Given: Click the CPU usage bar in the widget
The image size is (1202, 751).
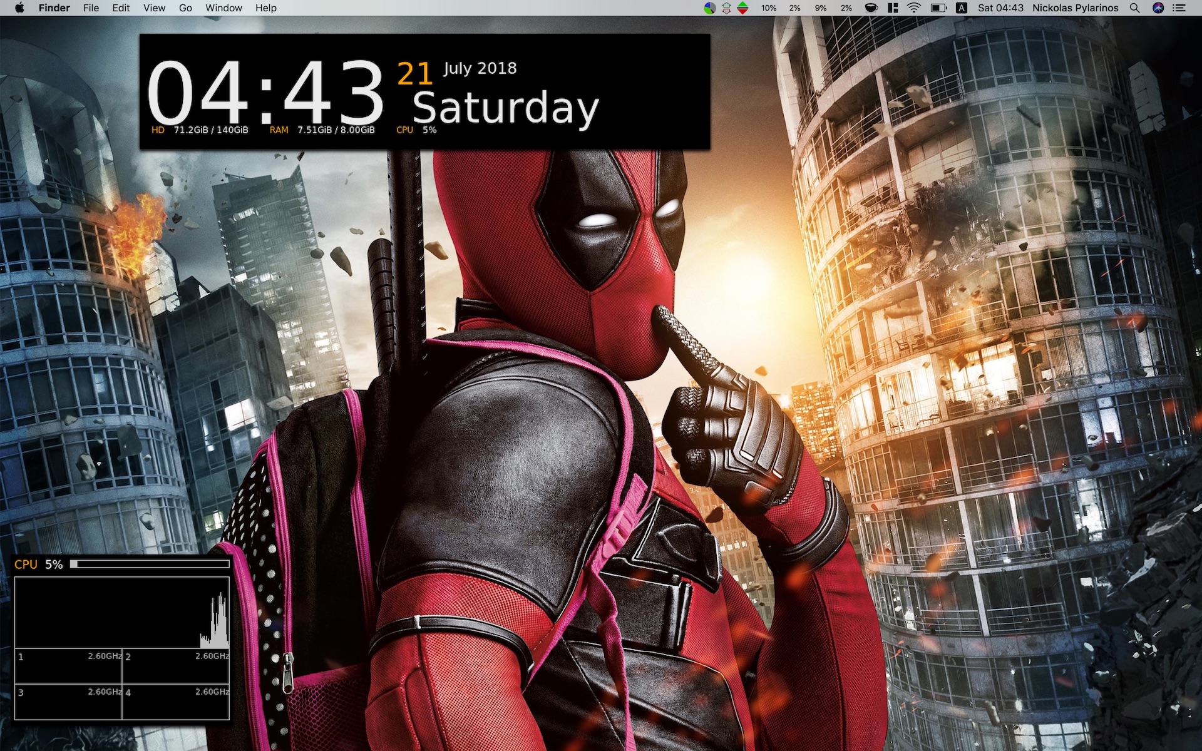Looking at the screenshot, I should coord(150,565).
